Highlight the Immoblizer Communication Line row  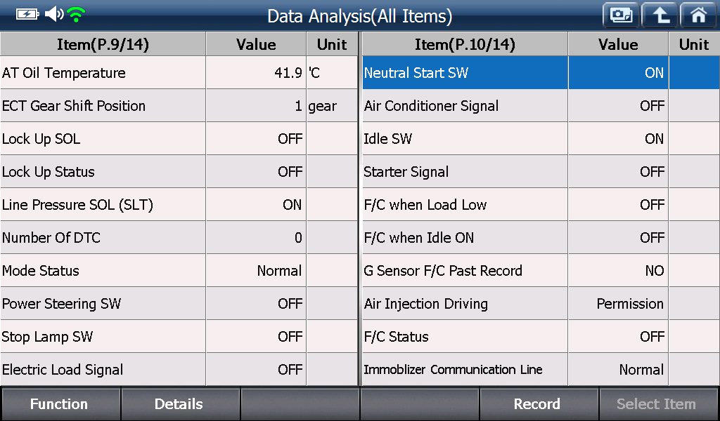click(x=541, y=369)
